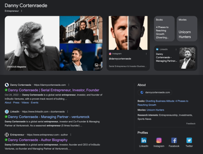Screen dimensions: 203x154
Task: Follow the About sitelink under first result
Action: point(8,103)
